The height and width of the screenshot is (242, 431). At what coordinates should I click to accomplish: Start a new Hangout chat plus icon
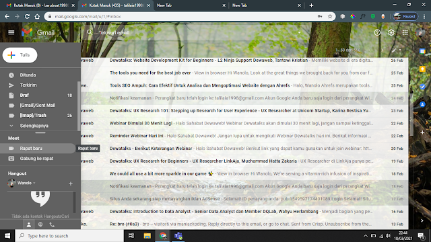click(x=71, y=184)
